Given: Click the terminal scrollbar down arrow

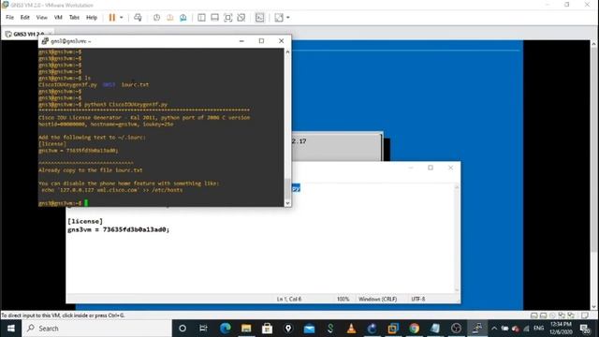Looking at the screenshot, I should [x=287, y=203].
